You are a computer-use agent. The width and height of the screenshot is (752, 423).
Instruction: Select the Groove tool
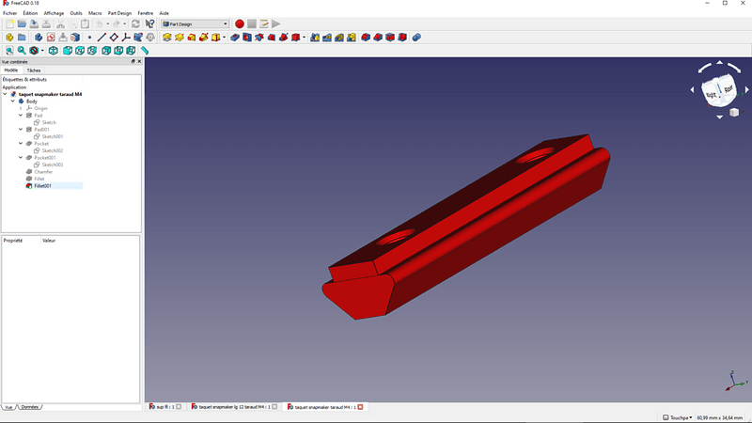[259, 38]
